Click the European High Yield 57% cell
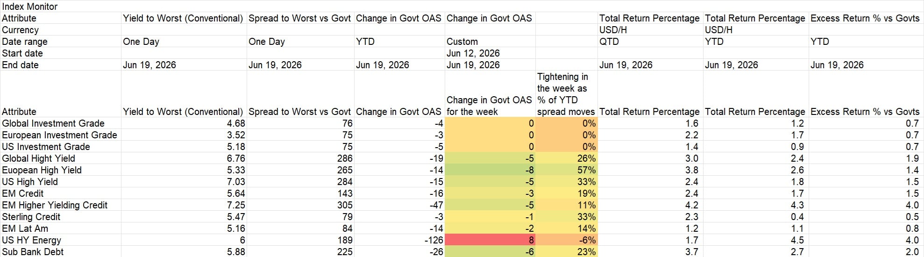Image resolution: width=924 pixels, height=257 pixels. click(x=567, y=170)
